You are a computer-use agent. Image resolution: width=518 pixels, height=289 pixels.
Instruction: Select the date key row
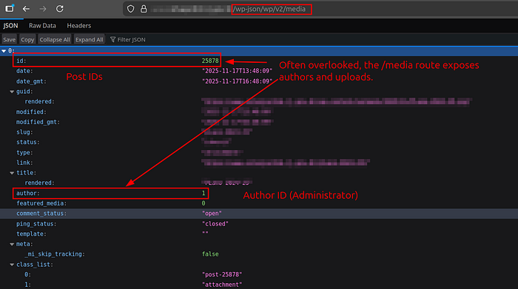click(24, 71)
